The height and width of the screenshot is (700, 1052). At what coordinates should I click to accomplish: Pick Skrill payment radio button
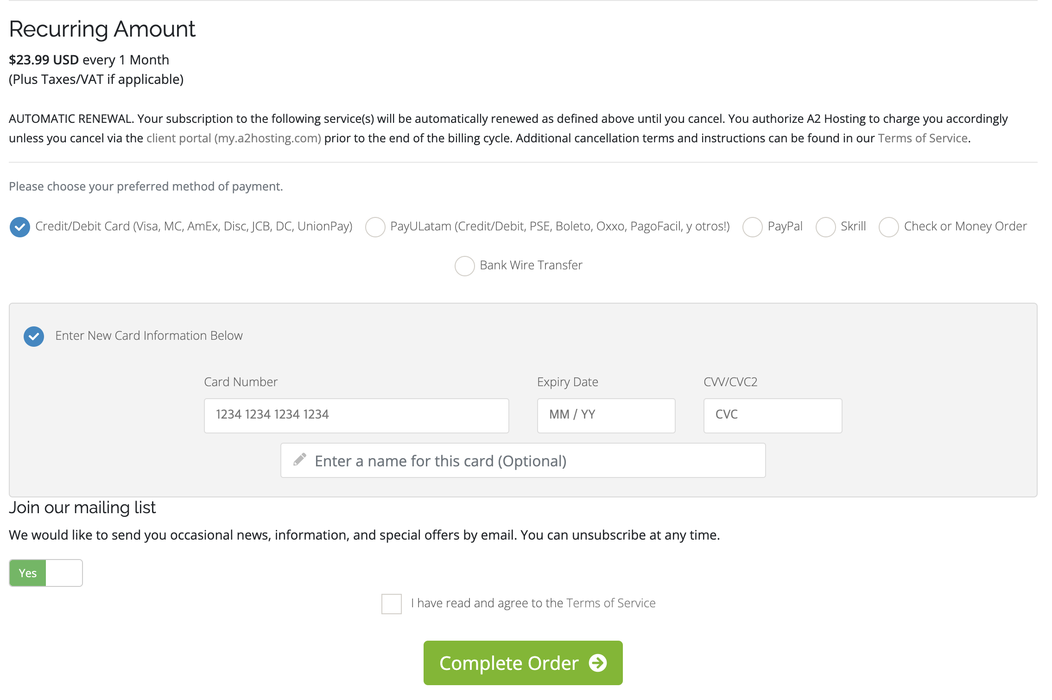click(x=825, y=227)
